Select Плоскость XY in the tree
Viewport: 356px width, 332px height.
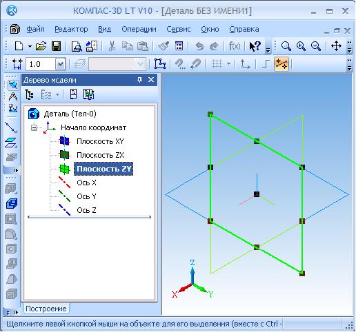click(100, 141)
